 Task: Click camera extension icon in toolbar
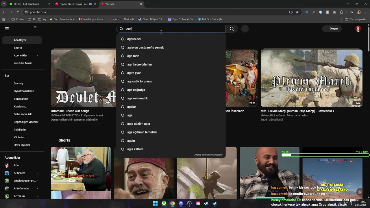tap(334, 12)
